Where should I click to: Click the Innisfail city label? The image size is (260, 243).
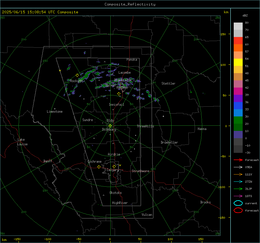pyautogui.click(x=116, y=105)
